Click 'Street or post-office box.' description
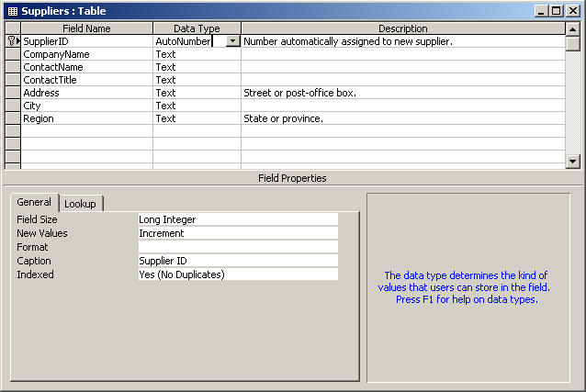 coord(299,93)
